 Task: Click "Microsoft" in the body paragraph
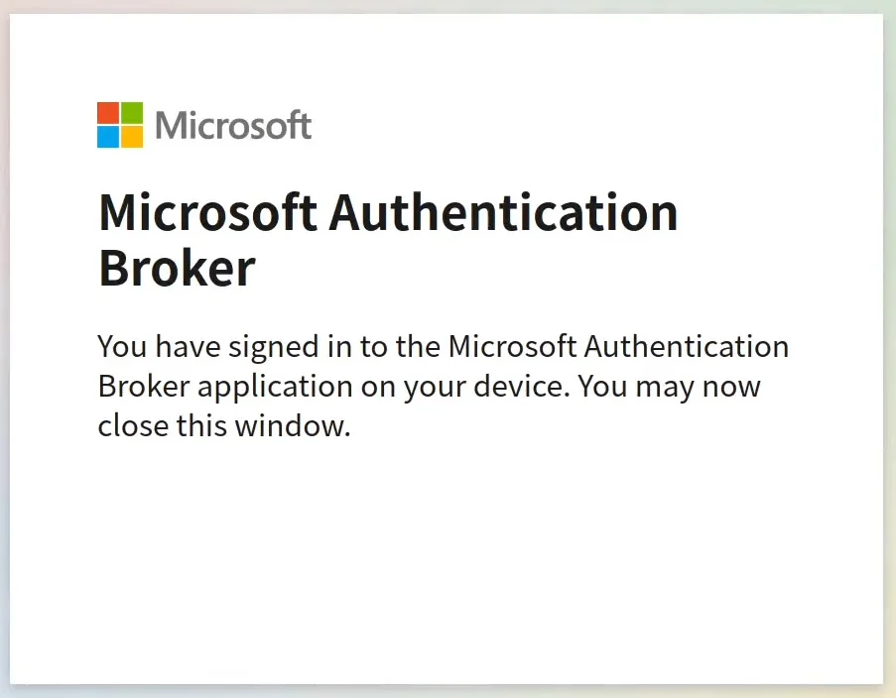coord(512,348)
